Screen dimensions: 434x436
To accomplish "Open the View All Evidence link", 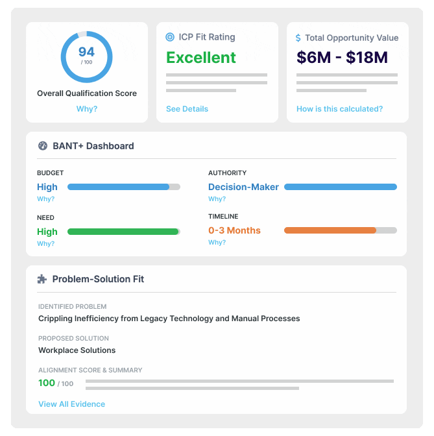I will coord(71,404).
